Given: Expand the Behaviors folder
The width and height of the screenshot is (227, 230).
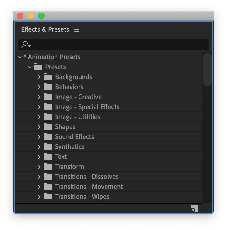Looking at the screenshot, I should [x=39, y=87].
